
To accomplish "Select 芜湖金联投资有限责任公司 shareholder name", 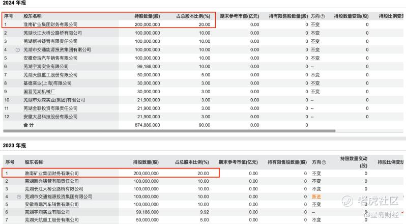I will coord(50,108).
